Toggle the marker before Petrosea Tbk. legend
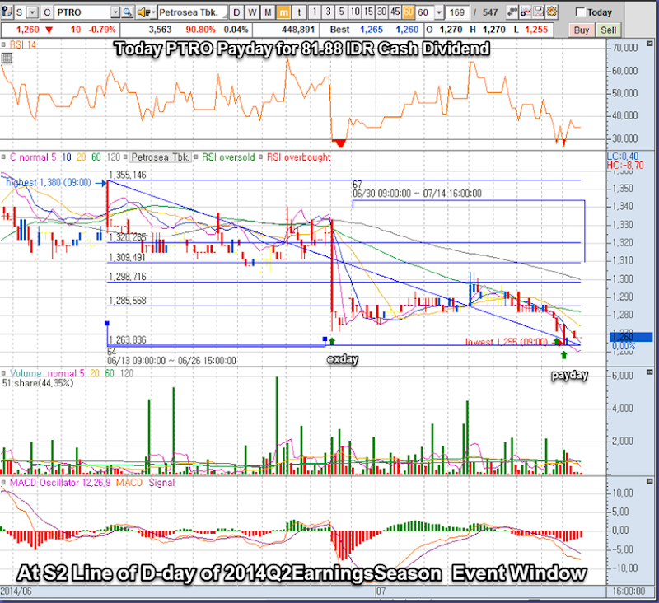 (125, 157)
